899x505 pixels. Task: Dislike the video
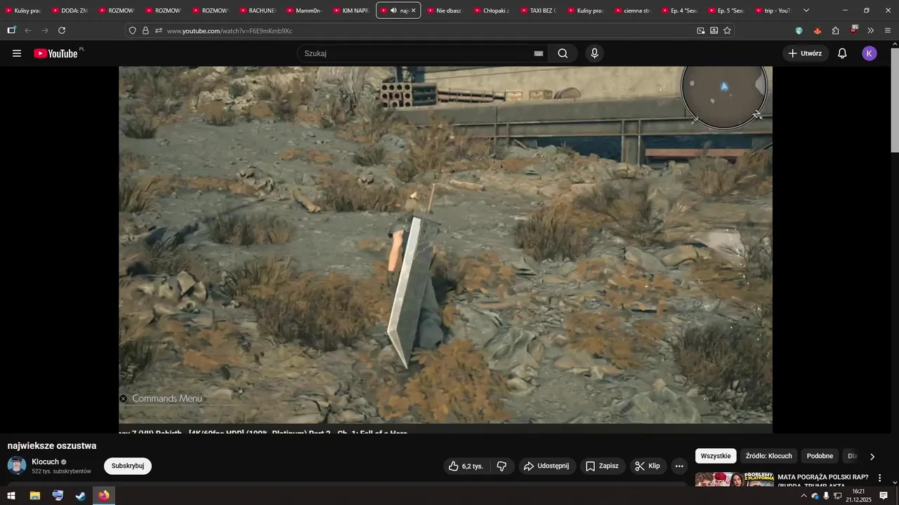tap(501, 466)
